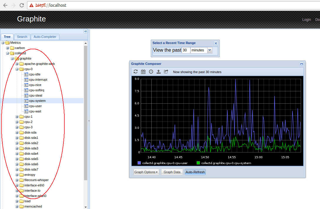Open the calendar date range picker

143,71
